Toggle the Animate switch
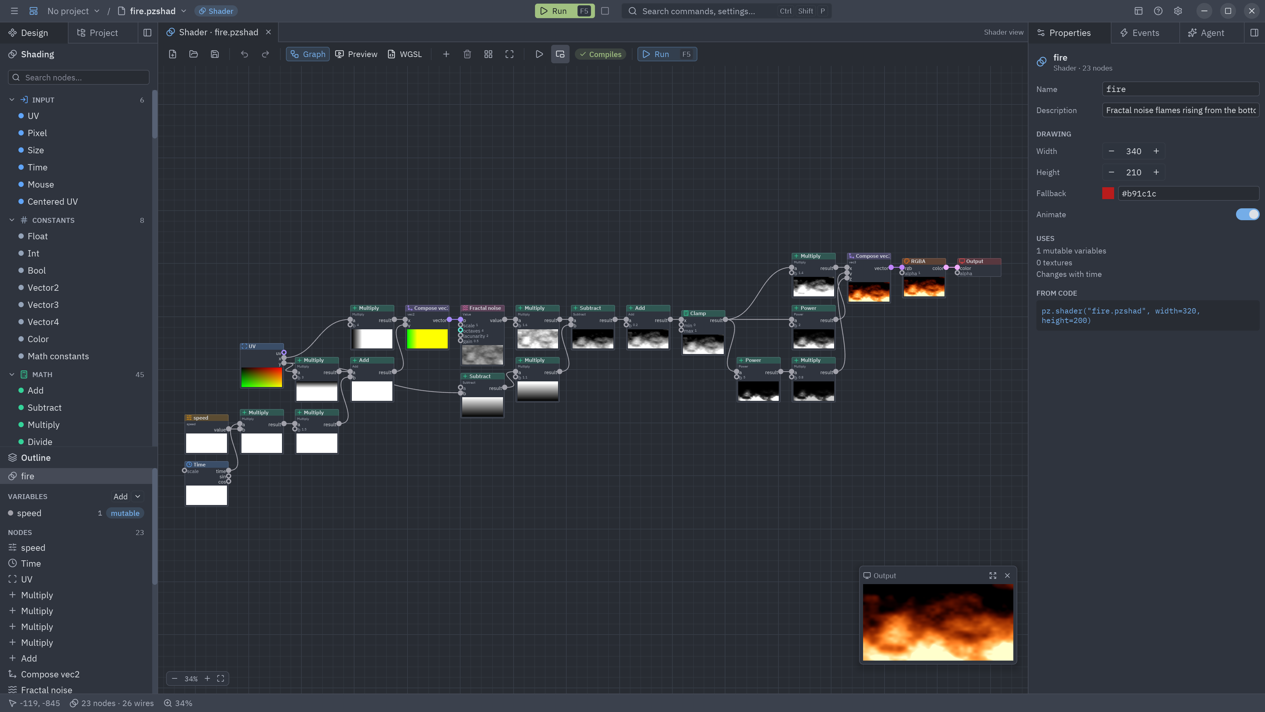Image resolution: width=1265 pixels, height=712 pixels. pos(1247,214)
